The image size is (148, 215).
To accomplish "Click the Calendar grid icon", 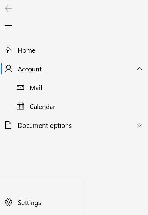I will point(20,106).
